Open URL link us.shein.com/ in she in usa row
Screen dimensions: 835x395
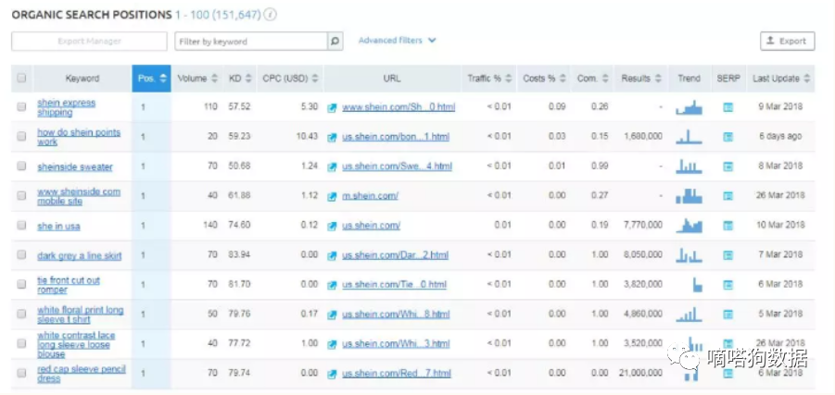pyautogui.click(x=371, y=226)
